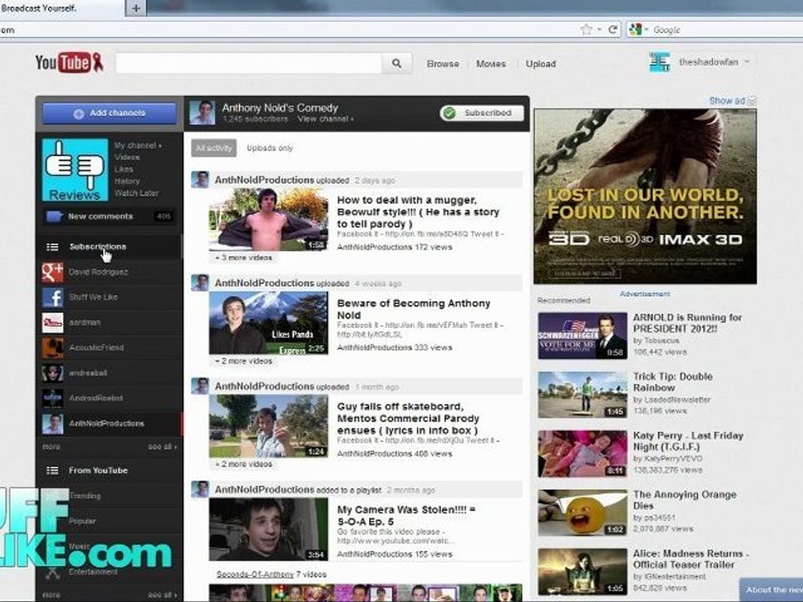Image resolution: width=803 pixels, height=602 pixels.
Task: Click the aardman channel icon
Action: pyautogui.click(x=52, y=323)
